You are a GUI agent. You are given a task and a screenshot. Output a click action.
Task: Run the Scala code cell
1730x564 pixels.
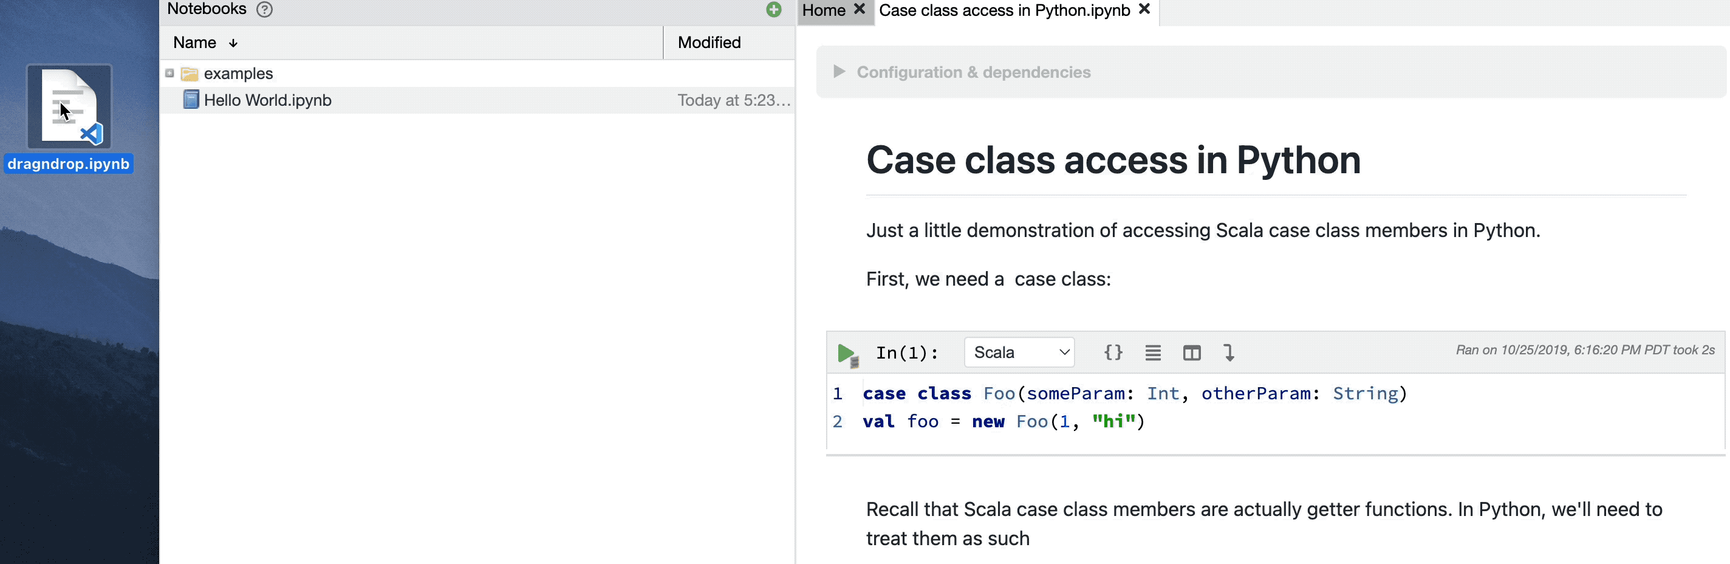[x=846, y=353]
